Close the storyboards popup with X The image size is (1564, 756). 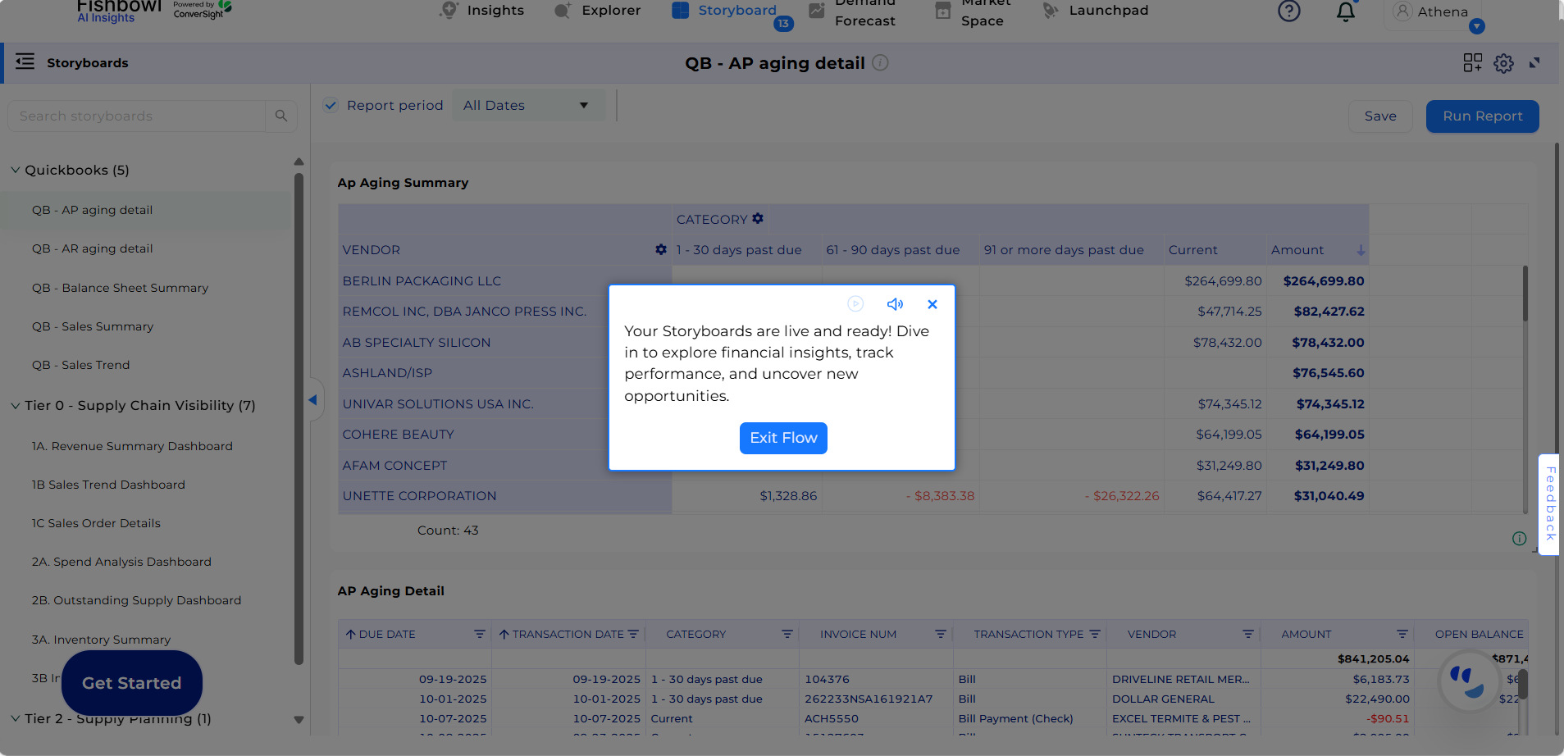coord(932,304)
